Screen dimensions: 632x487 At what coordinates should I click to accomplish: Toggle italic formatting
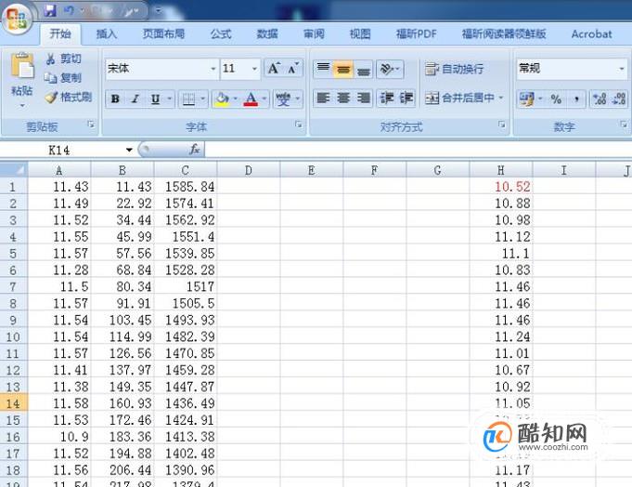(135, 99)
